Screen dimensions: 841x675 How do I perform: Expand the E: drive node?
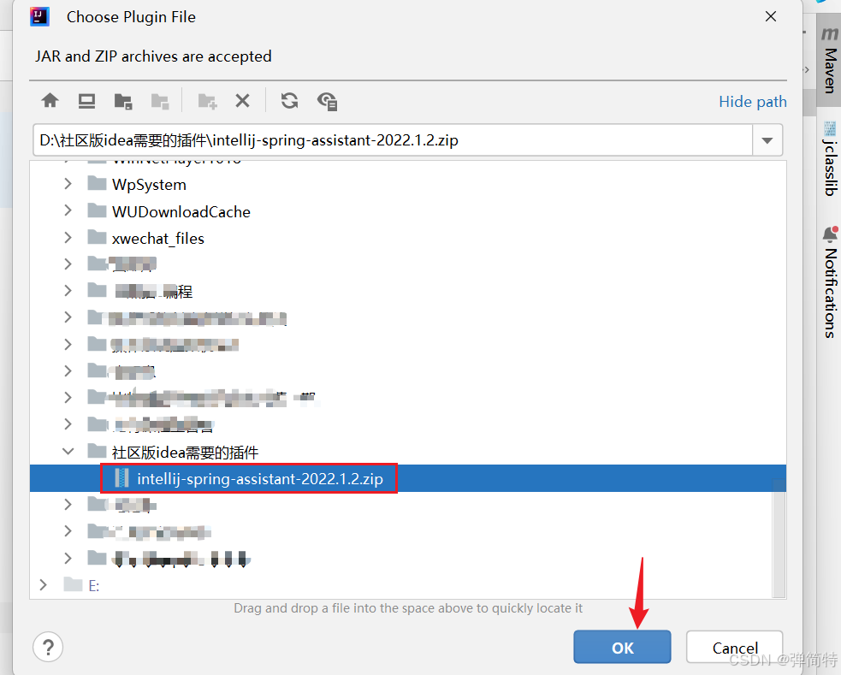tap(44, 585)
